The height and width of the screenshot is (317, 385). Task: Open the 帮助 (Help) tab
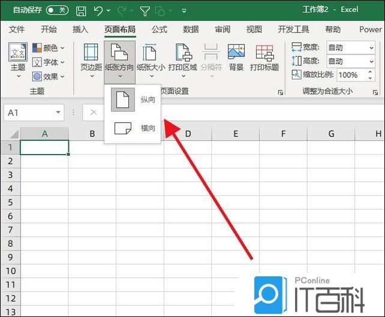pos(333,29)
